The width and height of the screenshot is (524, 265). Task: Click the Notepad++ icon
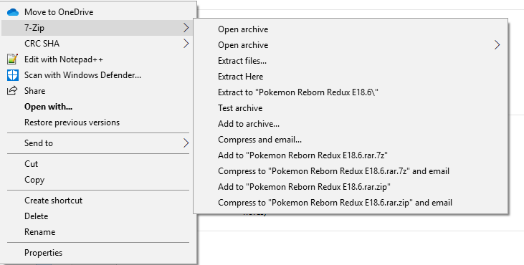point(13,59)
